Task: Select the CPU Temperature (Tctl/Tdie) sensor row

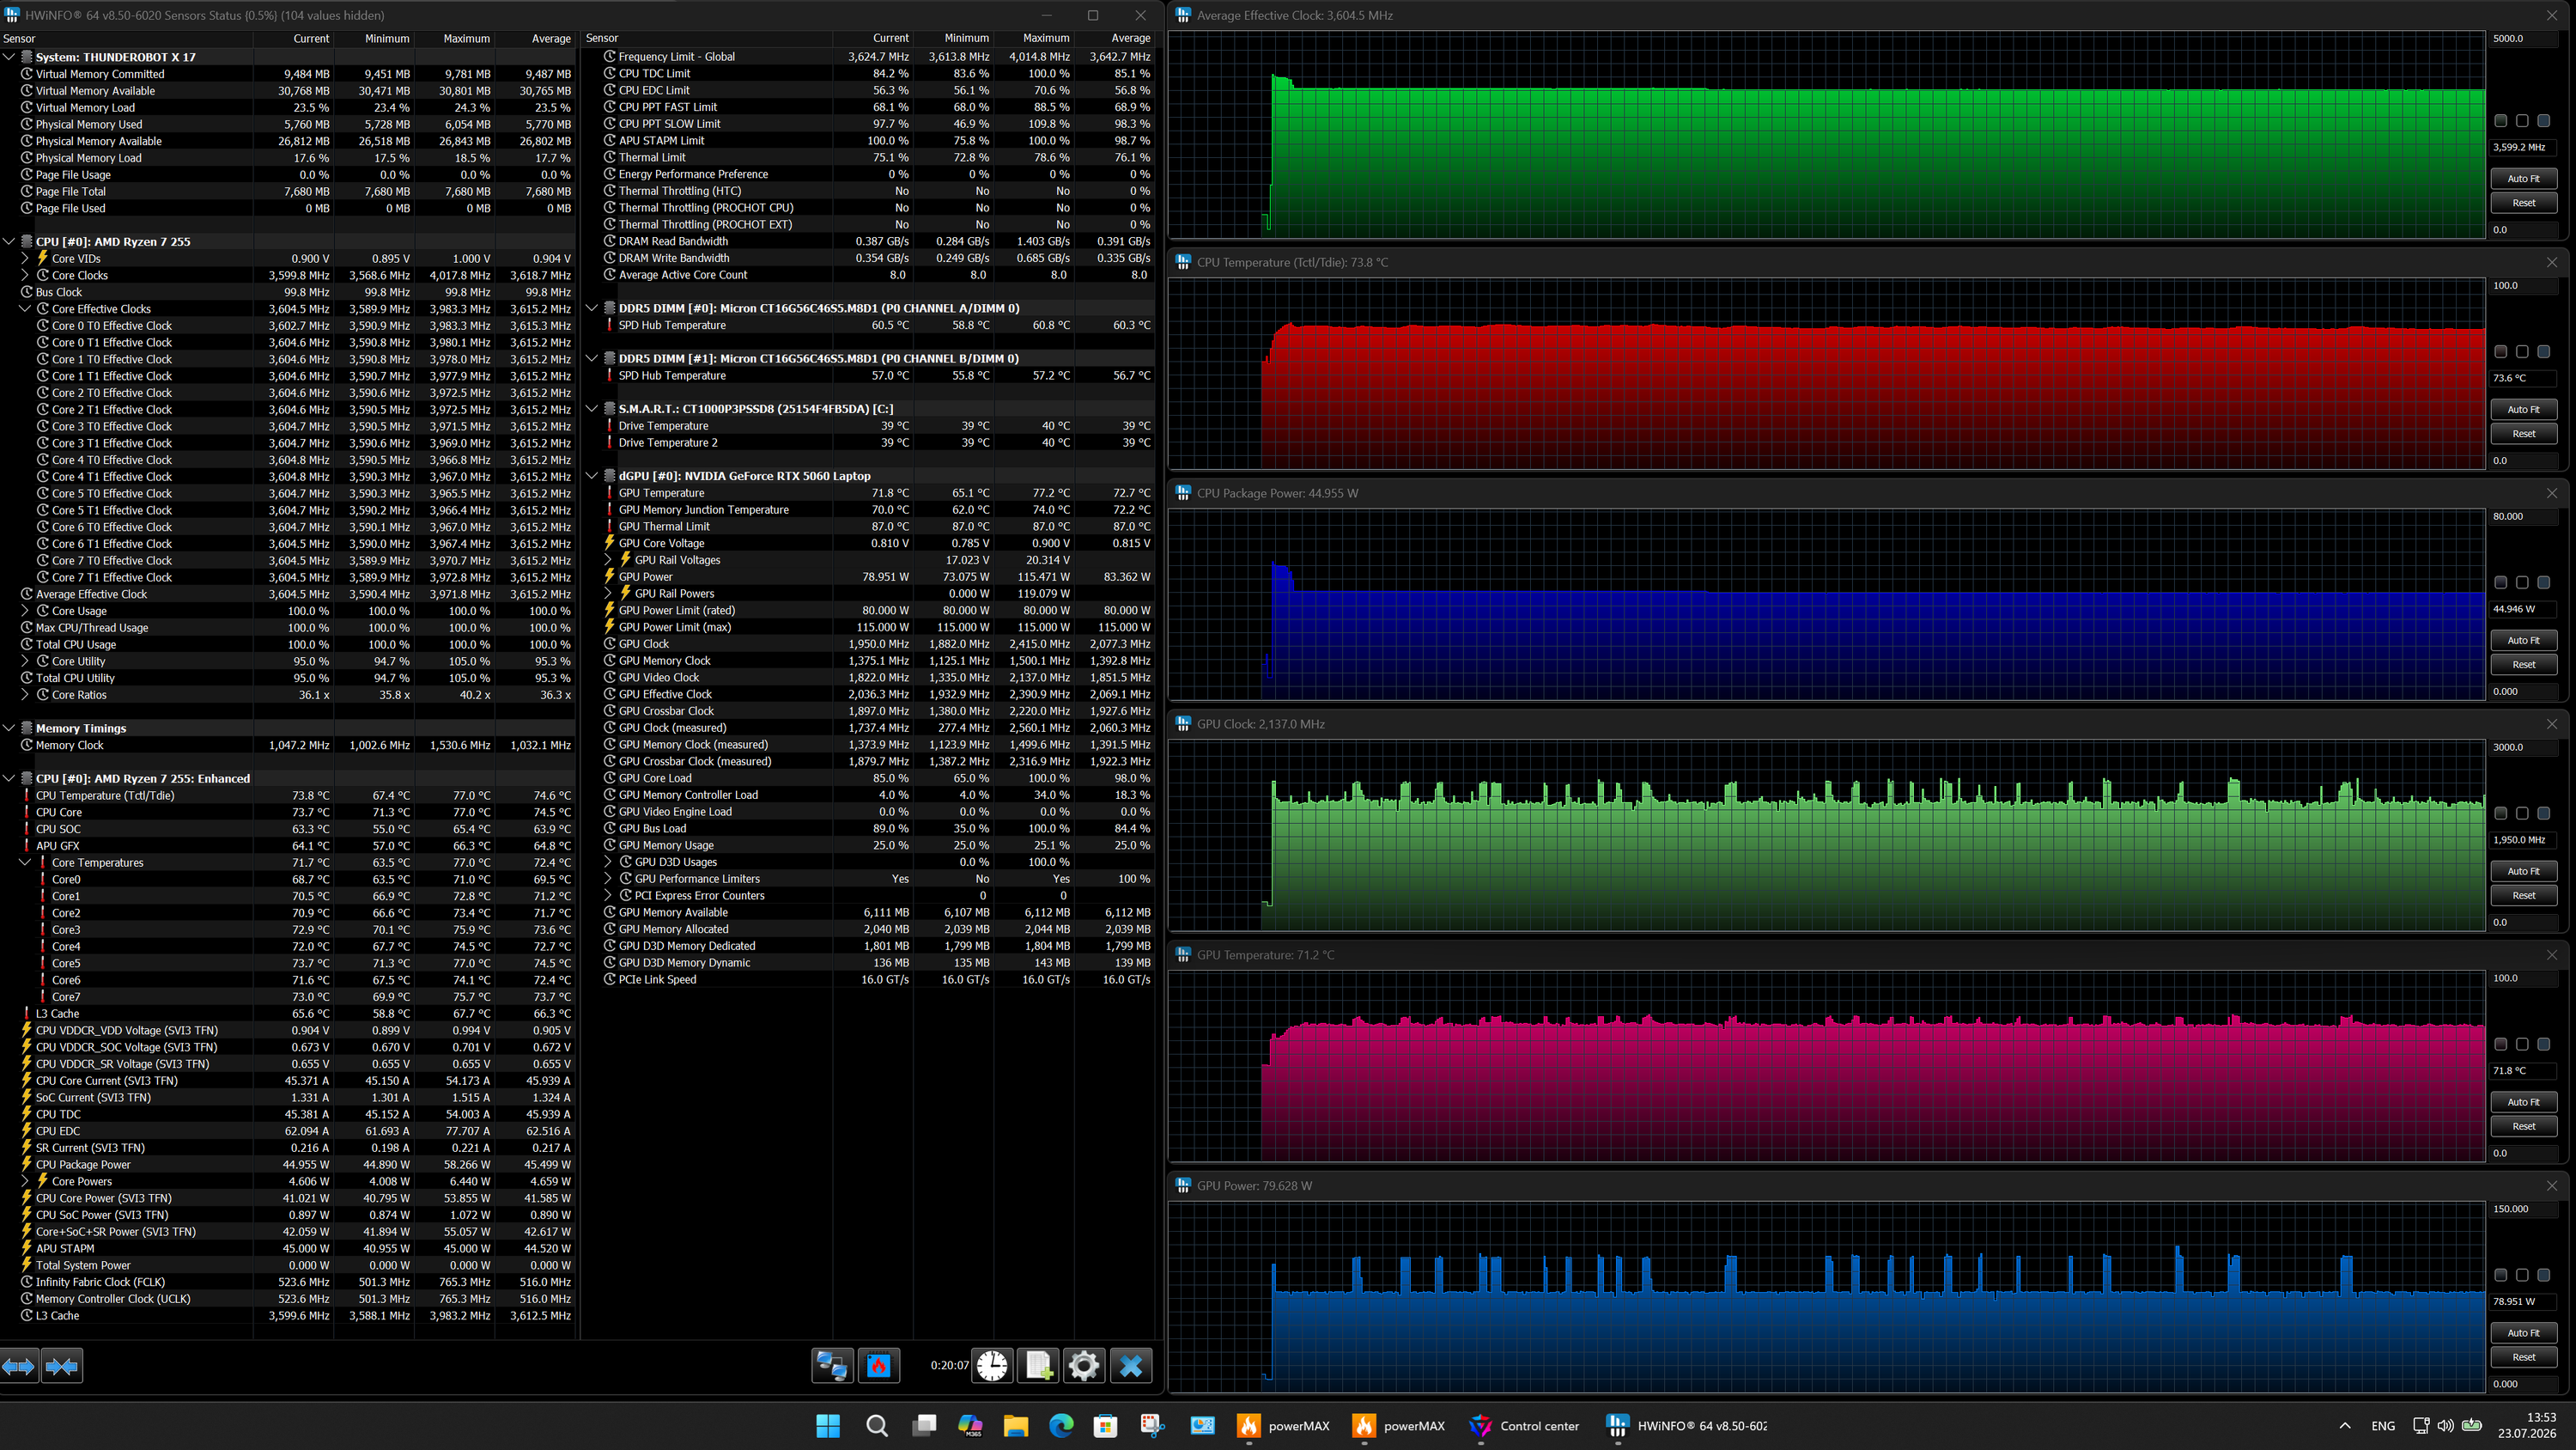Action: pyautogui.click(x=287, y=795)
